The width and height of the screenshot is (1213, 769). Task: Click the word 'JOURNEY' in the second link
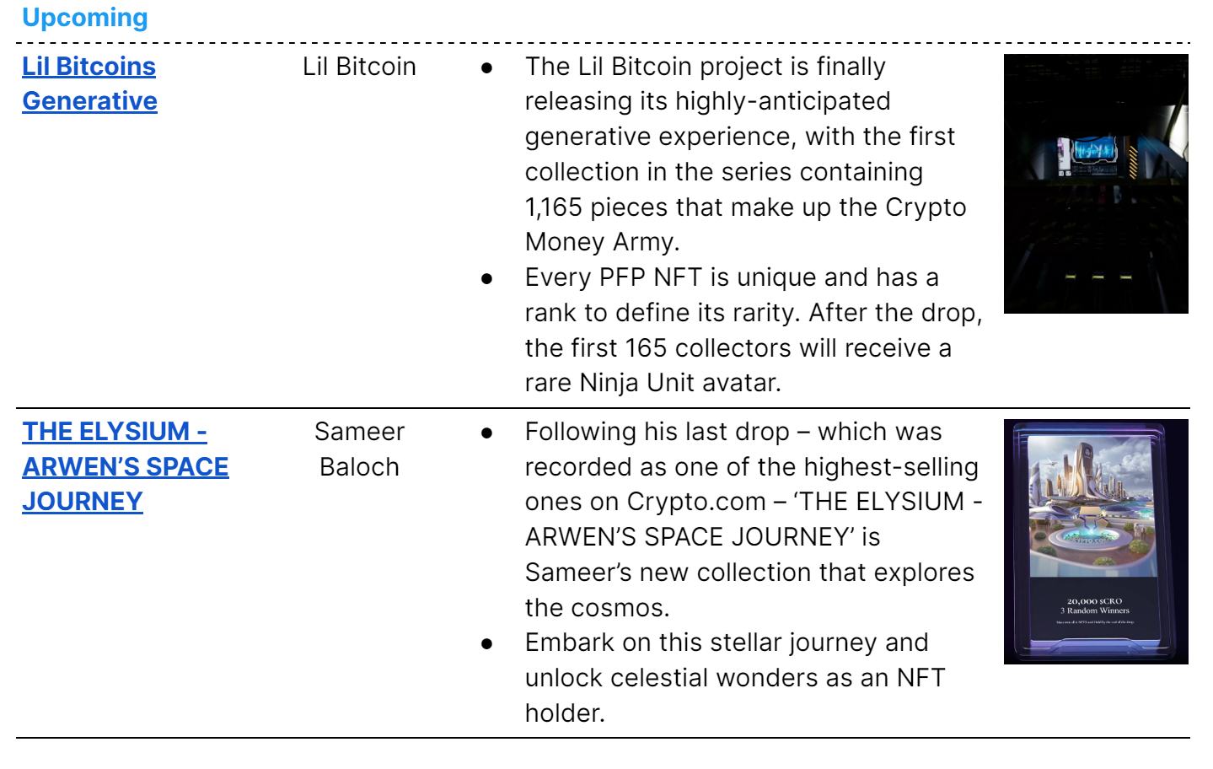(x=83, y=502)
